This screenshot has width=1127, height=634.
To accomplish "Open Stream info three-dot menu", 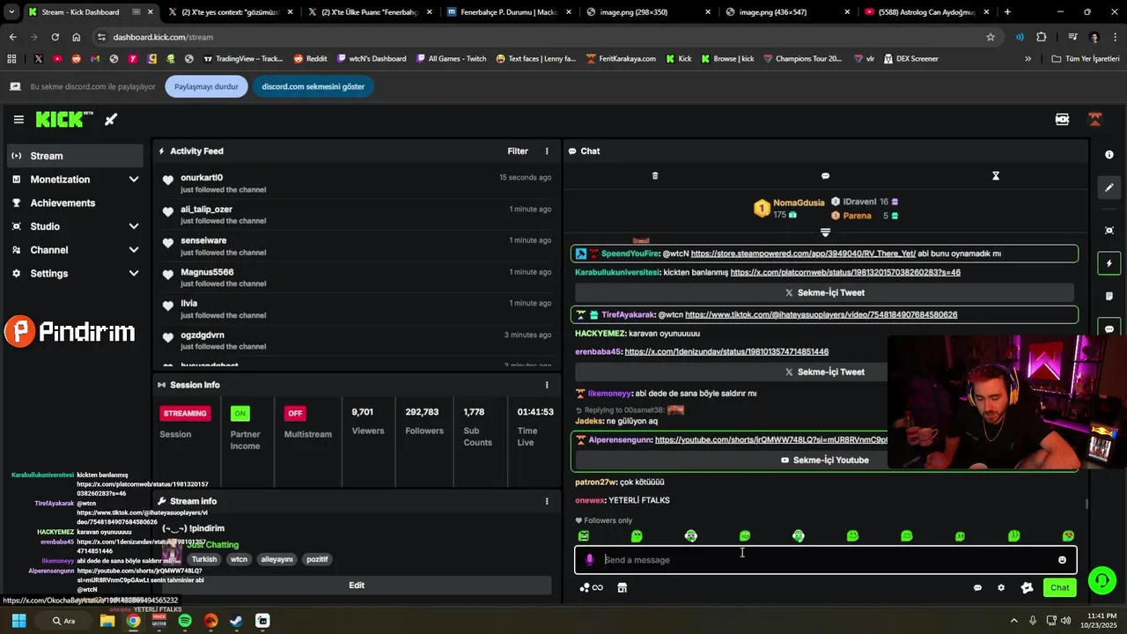I will pyautogui.click(x=547, y=501).
